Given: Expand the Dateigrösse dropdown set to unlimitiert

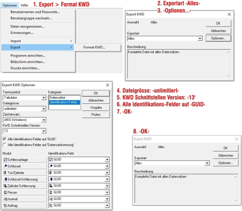Looking at the screenshot, I should pyautogui.click(x=44, y=109).
